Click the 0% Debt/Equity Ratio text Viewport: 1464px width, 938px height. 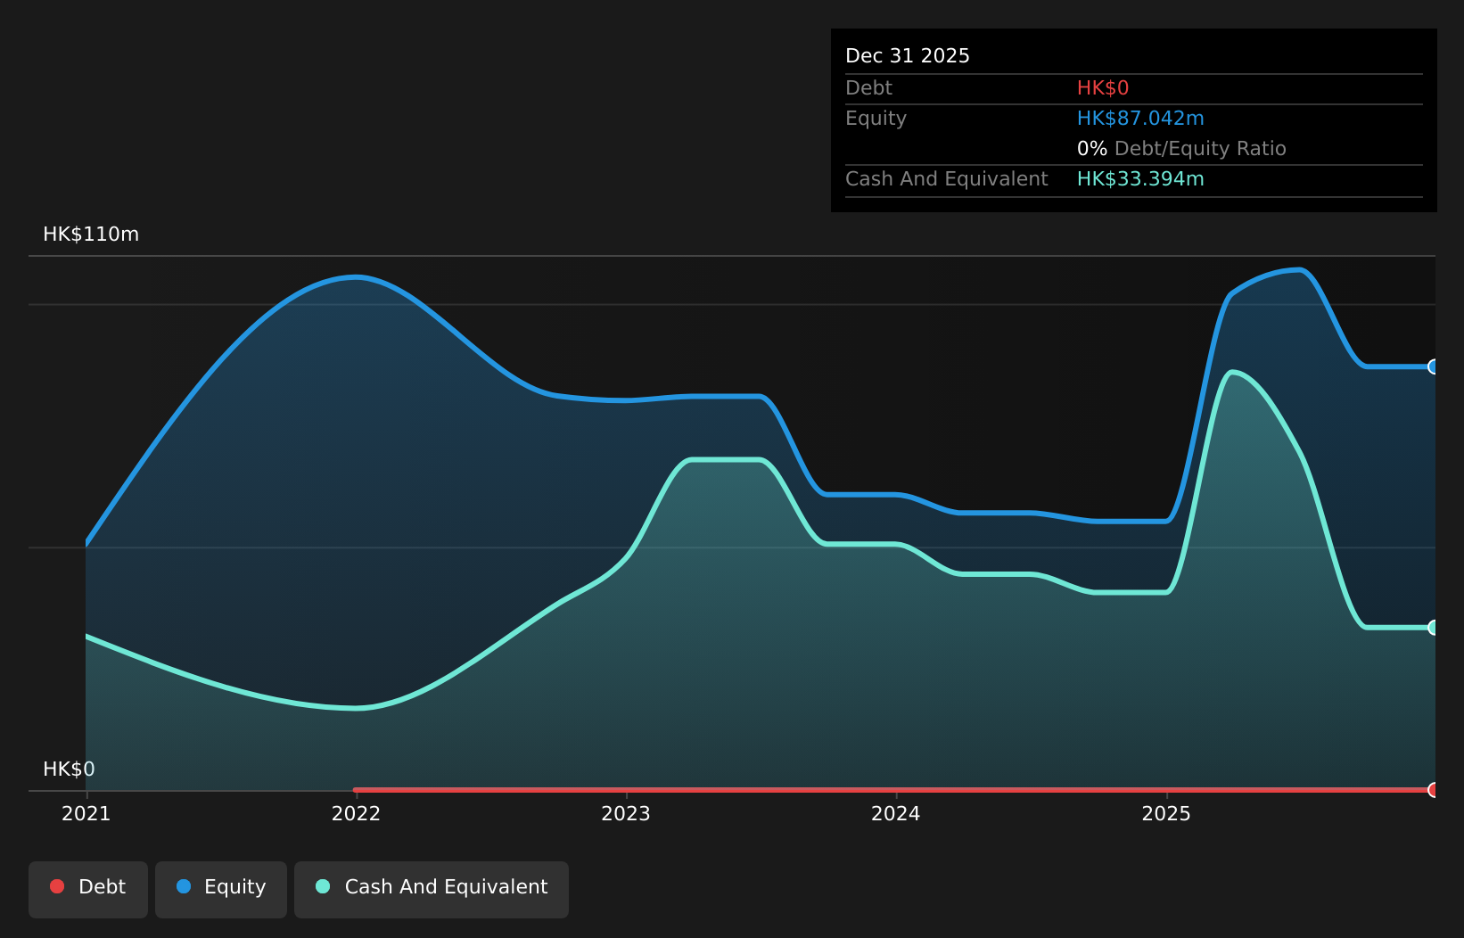coord(1181,149)
